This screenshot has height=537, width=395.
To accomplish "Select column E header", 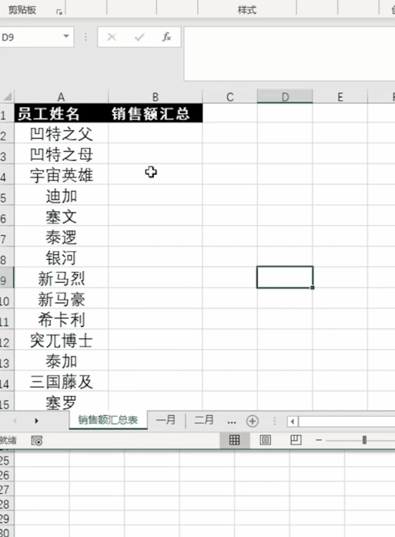I will pyautogui.click(x=340, y=97).
